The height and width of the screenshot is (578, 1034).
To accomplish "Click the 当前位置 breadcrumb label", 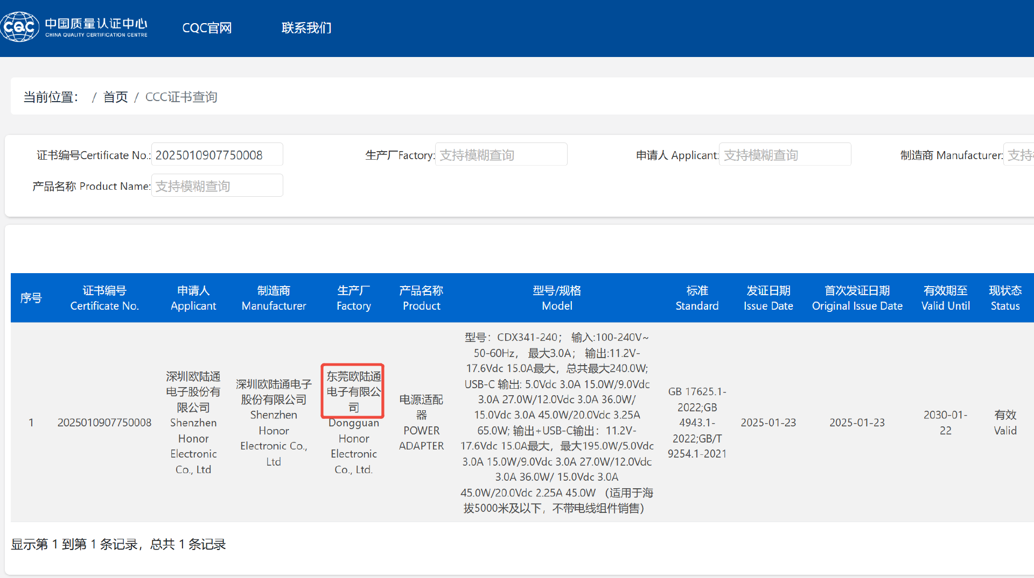I will coord(50,97).
